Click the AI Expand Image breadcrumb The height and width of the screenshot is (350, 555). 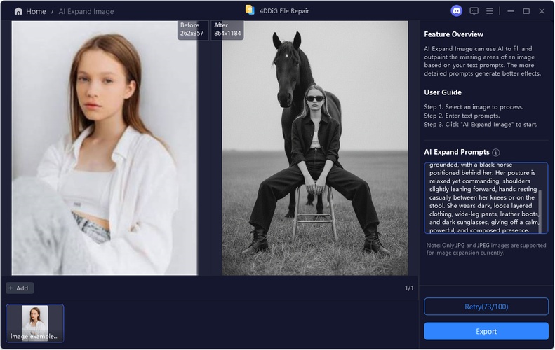point(86,11)
